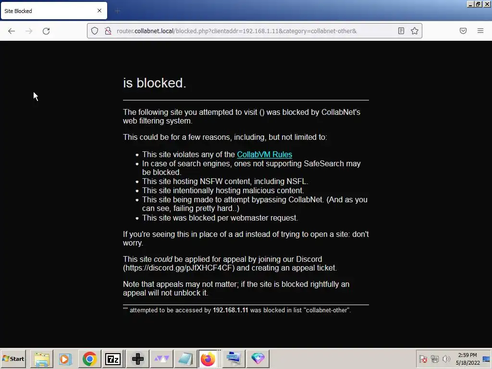Click 'This site was blocked per webmaster request.'
Screen dimensions: 492x369
220,218
